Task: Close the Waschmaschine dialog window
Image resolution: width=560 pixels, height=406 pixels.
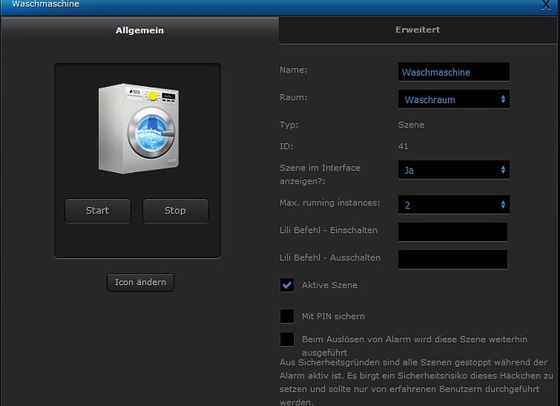Action: tap(546, 5)
